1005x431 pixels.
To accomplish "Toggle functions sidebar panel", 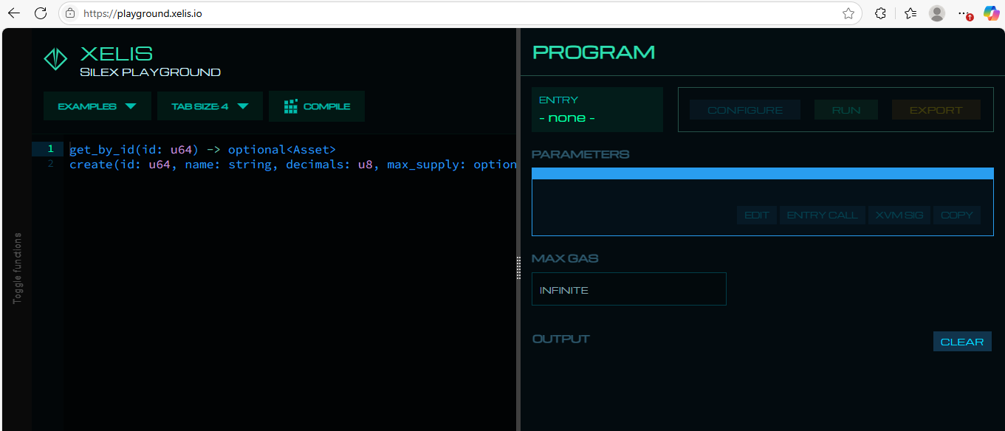I will pos(18,268).
